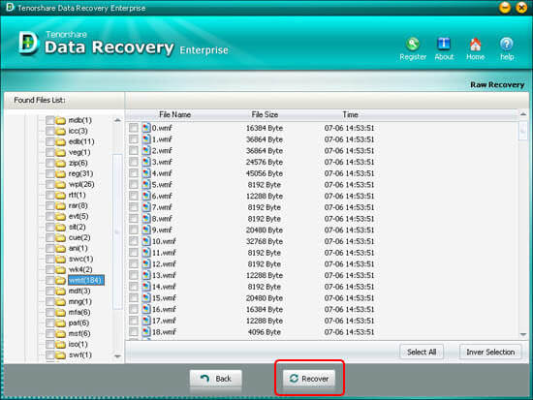Select the sit(2) folder in tree
Image resolution: width=533 pixels, height=400 pixels.
[x=77, y=227]
